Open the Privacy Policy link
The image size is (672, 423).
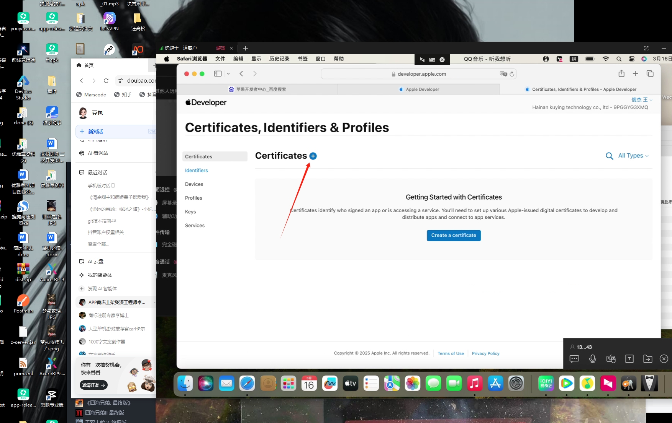tap(485, 353)
